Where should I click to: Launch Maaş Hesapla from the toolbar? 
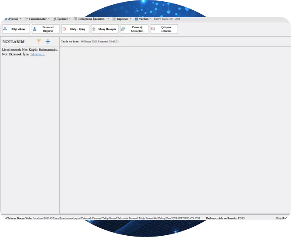pyautogui.click(x=104, y=29)
